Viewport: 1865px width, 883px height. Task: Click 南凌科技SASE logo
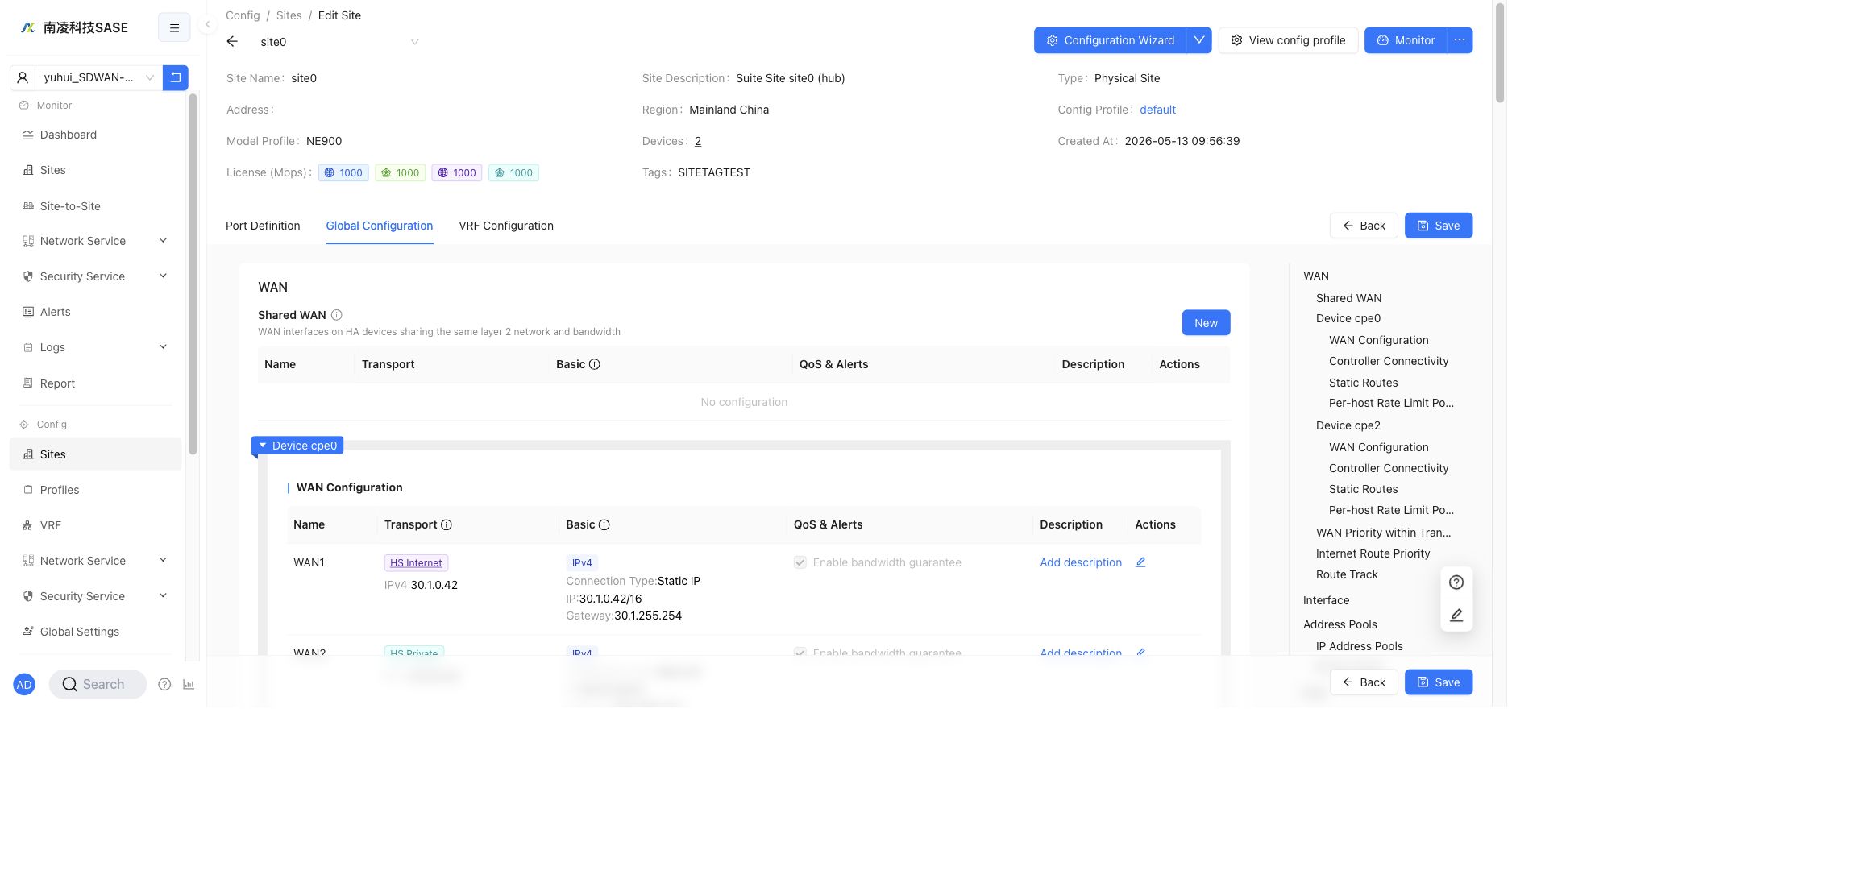tap(74, 27)
